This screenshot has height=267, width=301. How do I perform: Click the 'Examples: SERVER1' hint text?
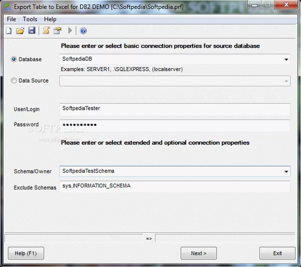click(x=122, y=69)
